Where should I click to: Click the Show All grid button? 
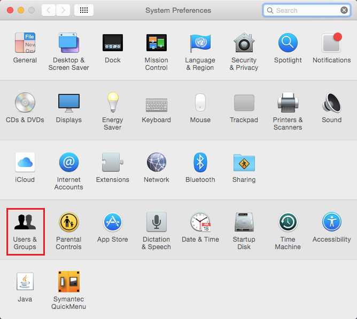point(84,10)
